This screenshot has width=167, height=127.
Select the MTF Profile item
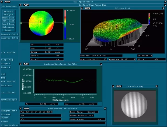(x=8, y=81)
